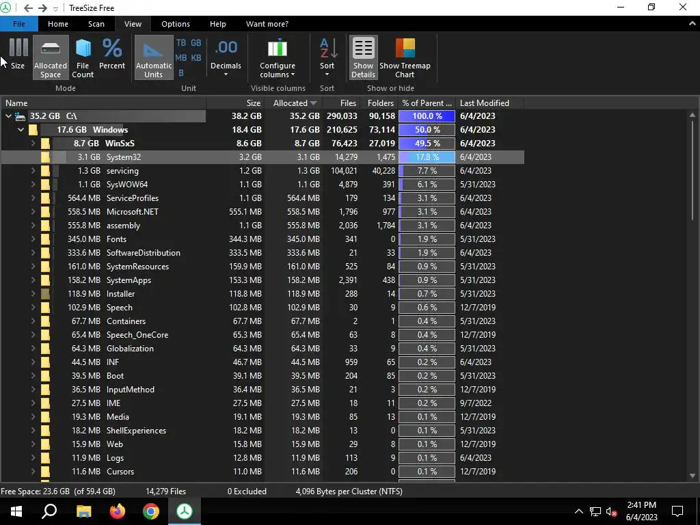Switch to the Scan tab
The height and width of the screenshot is (525, 700).
96,24
